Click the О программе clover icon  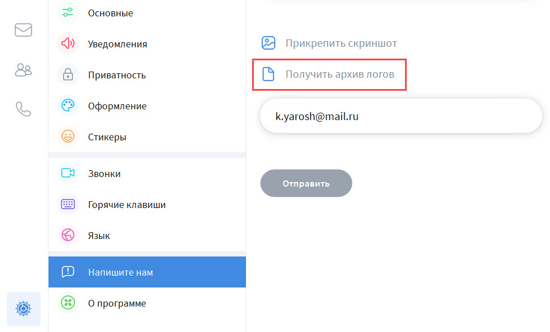(68, 303)
